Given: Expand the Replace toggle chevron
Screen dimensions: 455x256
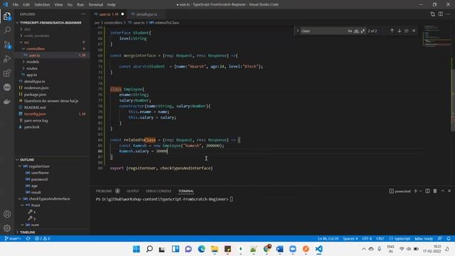Looking at the screenshot, I should tap(297, 31).
